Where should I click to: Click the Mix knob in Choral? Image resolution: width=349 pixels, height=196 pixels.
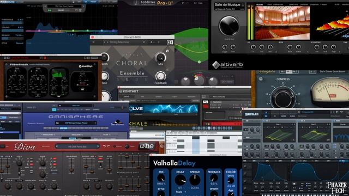160,58
